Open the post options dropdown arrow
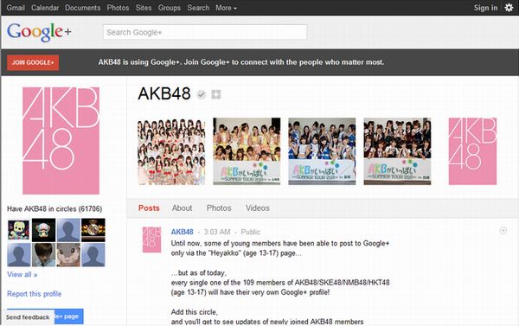This screenshot has width=519, height=326. point(503,230)
